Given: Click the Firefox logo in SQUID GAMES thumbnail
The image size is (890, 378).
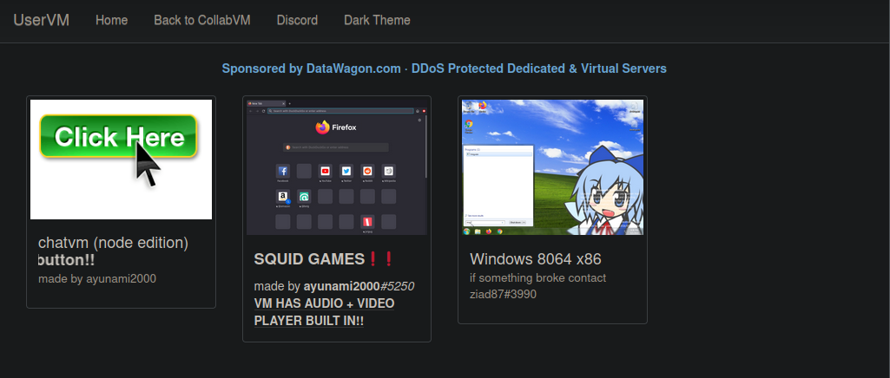Looking at the screenshot, I should tap(323, 127).
